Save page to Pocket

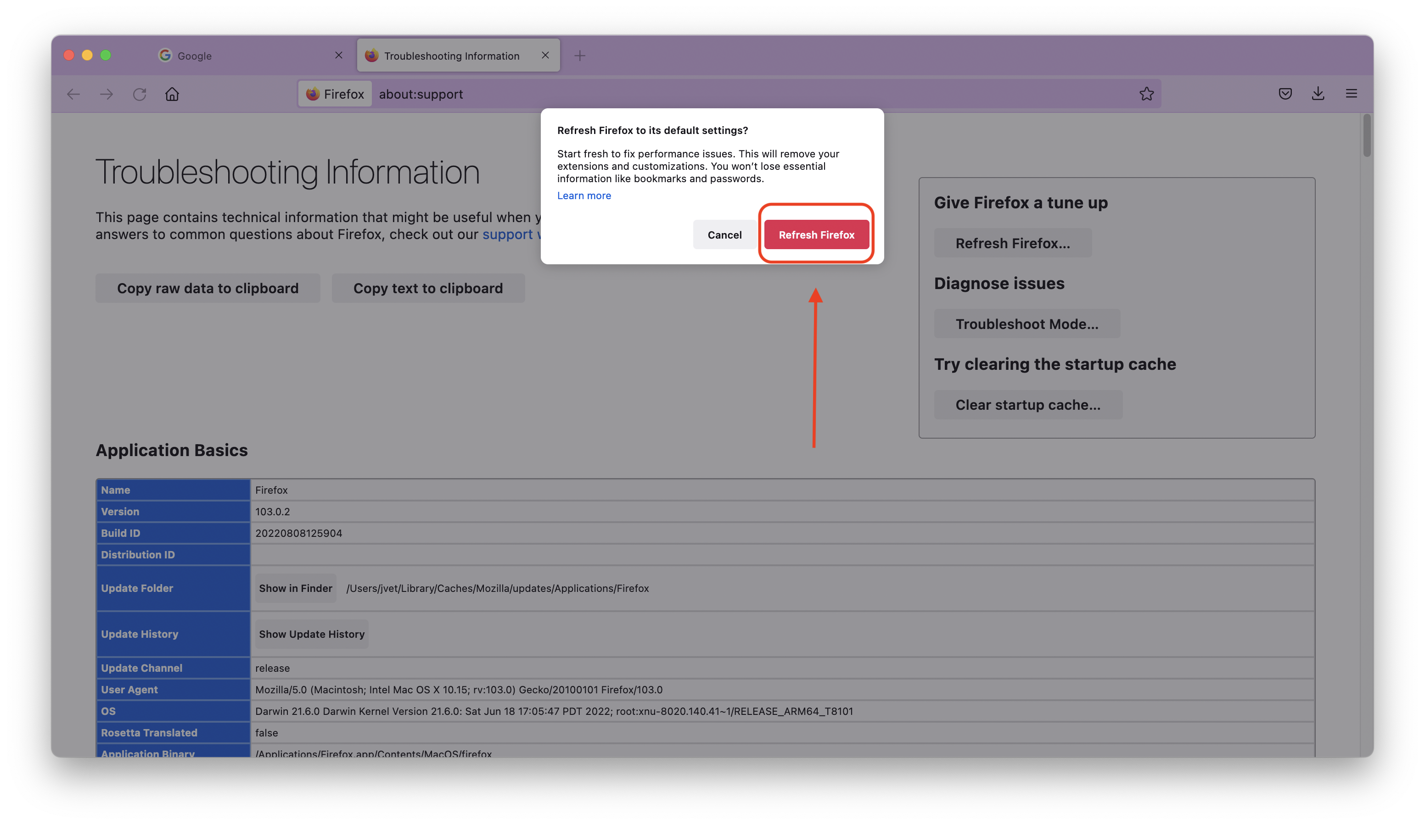1285,94
